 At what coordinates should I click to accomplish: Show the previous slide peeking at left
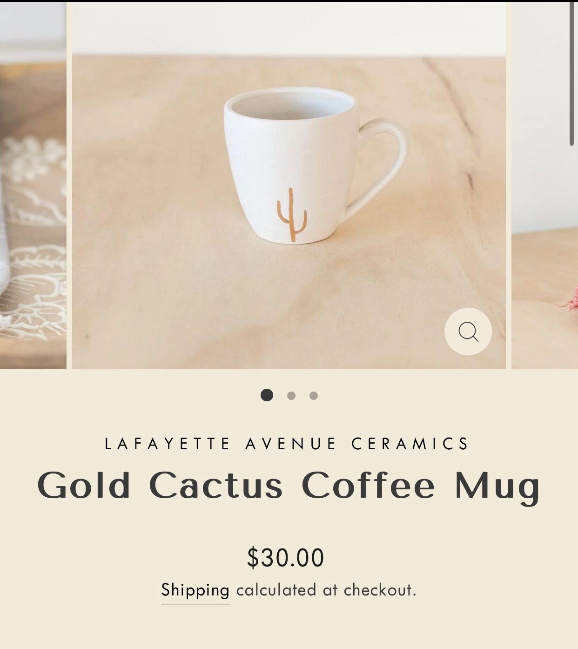(33, 186)
